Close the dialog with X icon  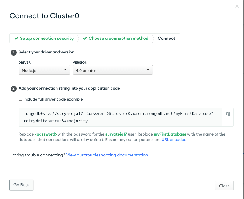tap(237, 6)
